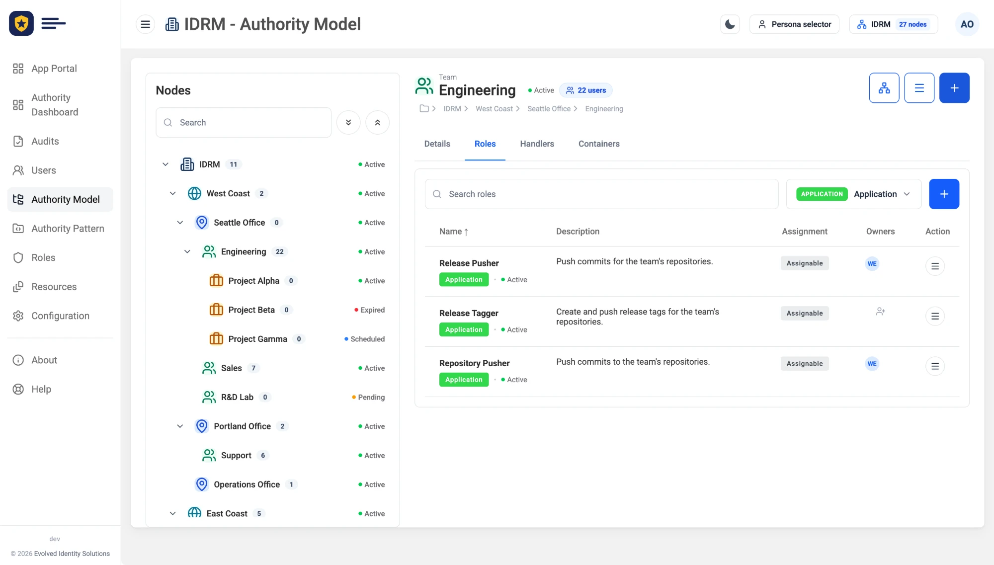Collapse the Engineering node chevron

187,251
